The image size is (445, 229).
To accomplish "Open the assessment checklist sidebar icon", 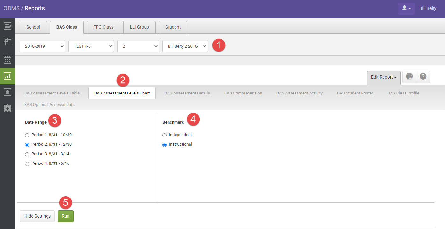I will 7,26.
